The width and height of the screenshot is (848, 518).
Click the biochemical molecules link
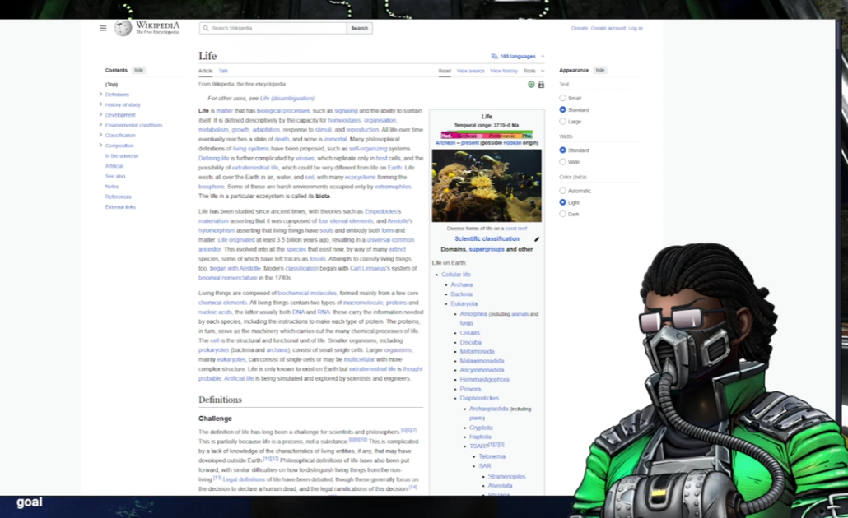coord(306,294)
